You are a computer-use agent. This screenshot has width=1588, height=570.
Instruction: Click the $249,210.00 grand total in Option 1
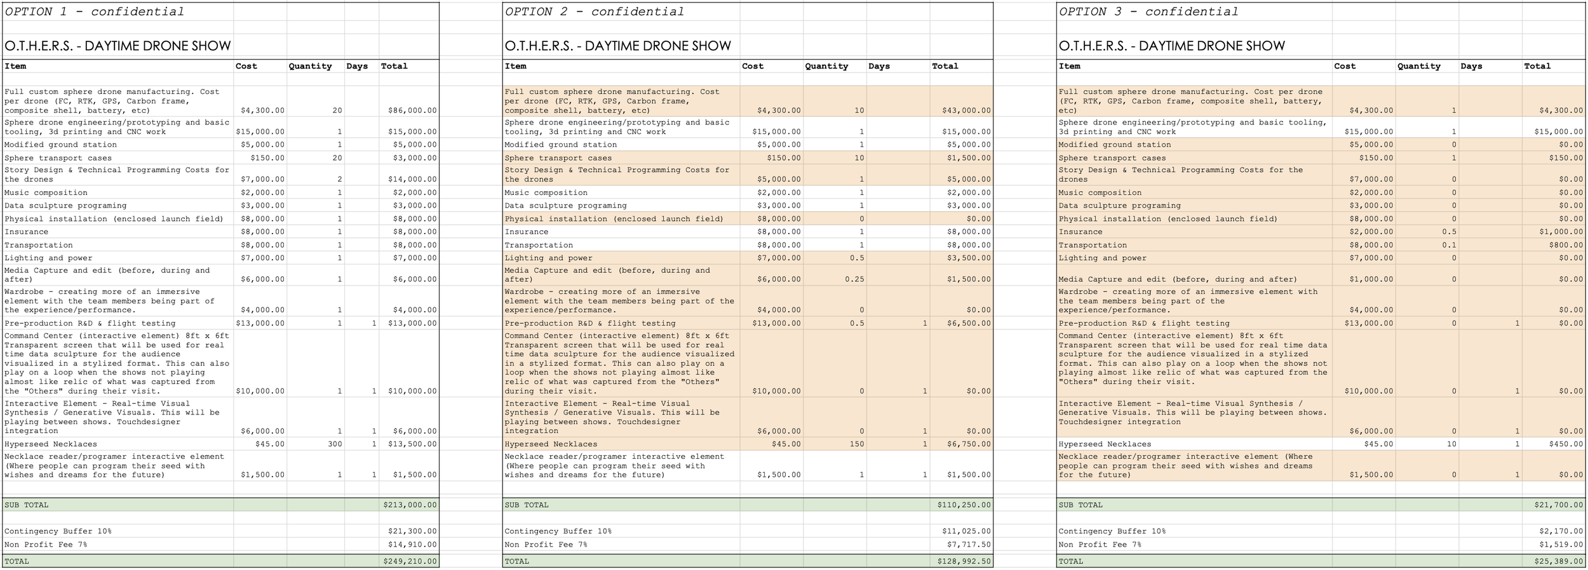coord(410,562)
